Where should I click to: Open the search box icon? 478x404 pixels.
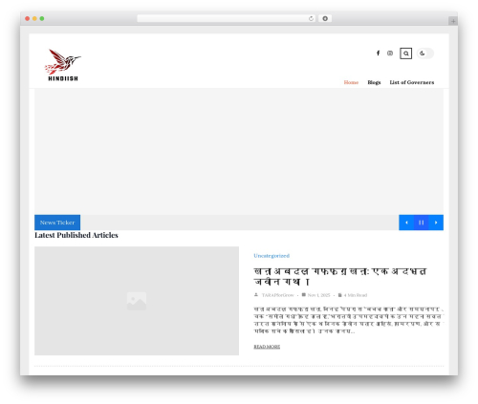click(x=405, y=53)
